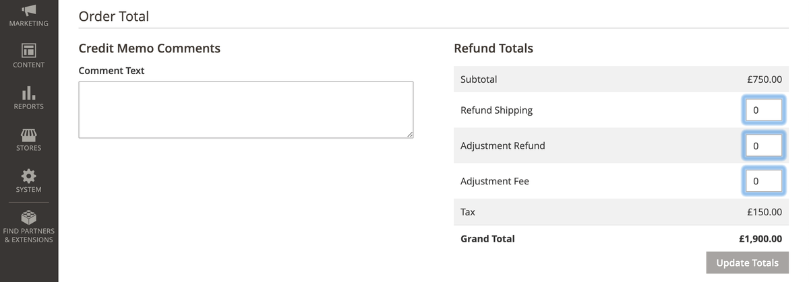809x282 pixels.
Task: Click the Refund Totals heading
Action: (x=493, y=48)
